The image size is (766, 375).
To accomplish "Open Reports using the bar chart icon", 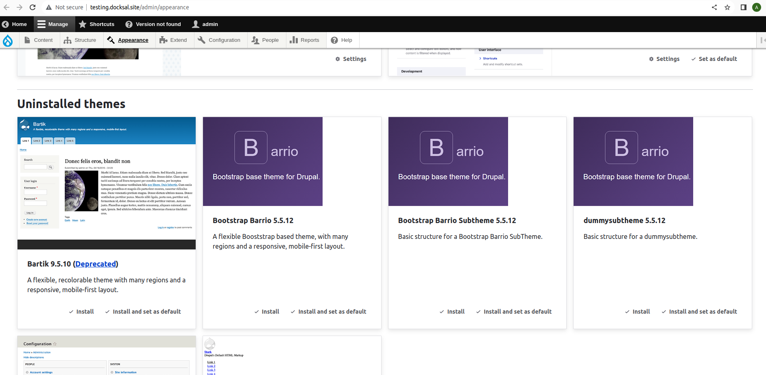I will pyautogui.click(x=294, y=40).
